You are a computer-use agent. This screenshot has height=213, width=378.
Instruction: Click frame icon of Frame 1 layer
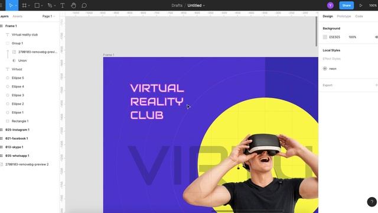(1, 26)
